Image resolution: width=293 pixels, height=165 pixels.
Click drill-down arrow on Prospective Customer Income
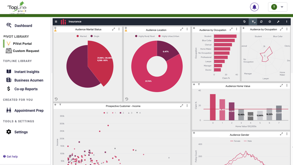tap(55, 104)
